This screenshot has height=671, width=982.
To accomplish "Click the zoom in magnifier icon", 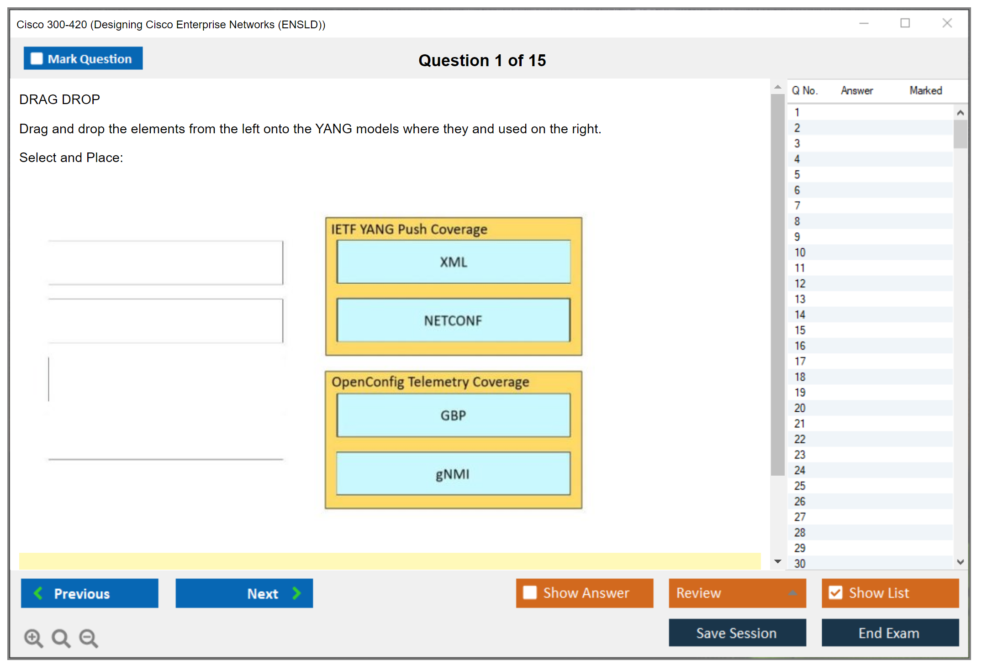I will (x=33, y=638).
